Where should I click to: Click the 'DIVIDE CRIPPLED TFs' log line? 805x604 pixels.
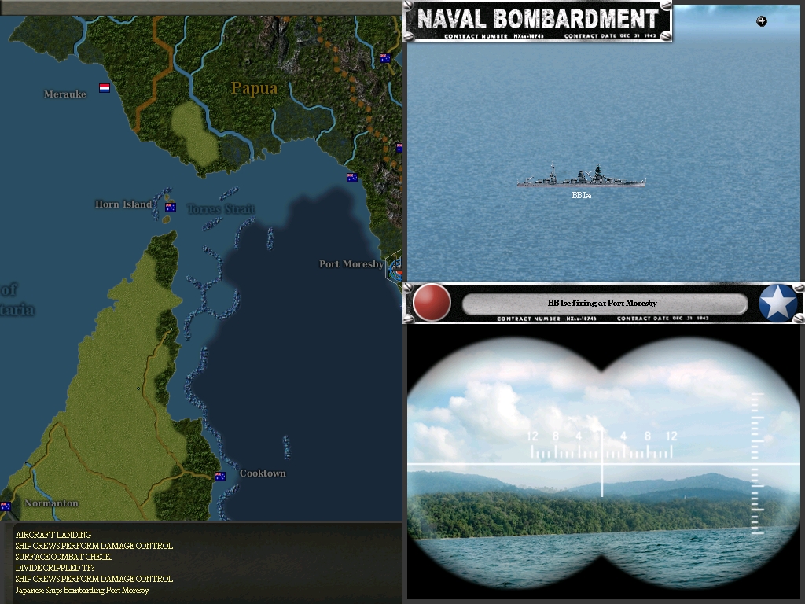(x=55, y=568)
